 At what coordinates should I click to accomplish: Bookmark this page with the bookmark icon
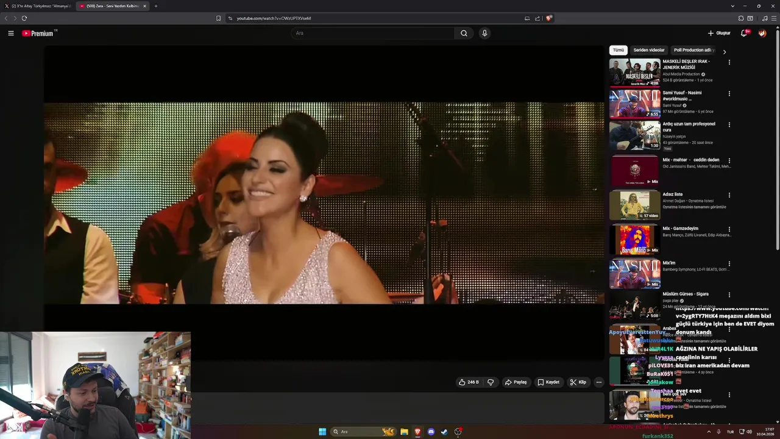(x=218, y=18)
